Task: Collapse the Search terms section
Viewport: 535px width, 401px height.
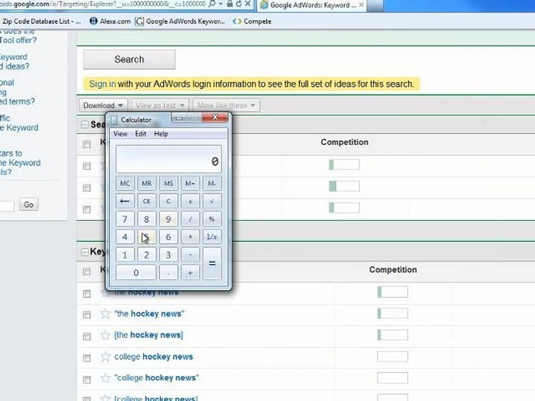Action: pos(85,125)
